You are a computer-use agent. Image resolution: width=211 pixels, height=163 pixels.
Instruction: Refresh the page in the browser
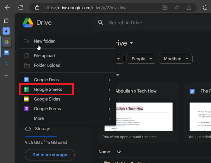(21, 8)
